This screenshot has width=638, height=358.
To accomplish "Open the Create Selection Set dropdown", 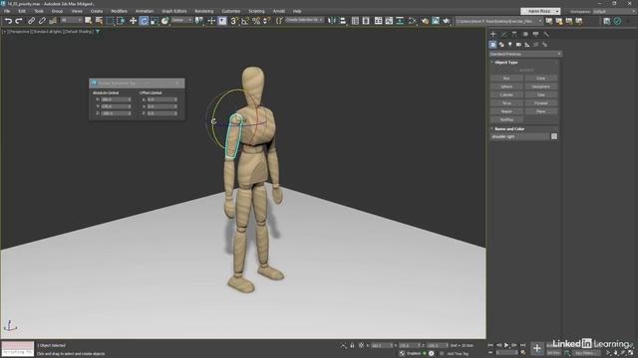I will pos(304,20).
